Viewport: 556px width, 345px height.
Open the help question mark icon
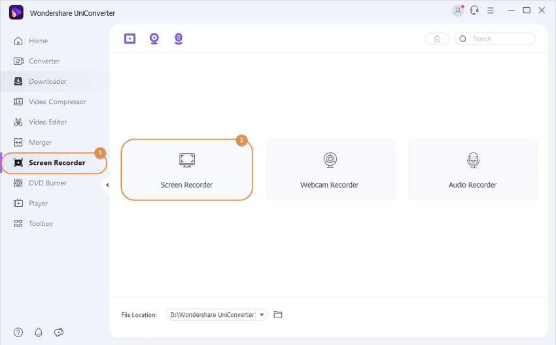tap(18, 332)
